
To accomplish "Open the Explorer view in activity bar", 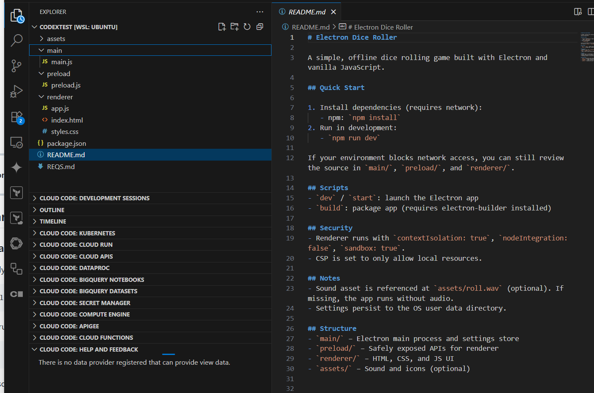I will click(x=17, y=16).
